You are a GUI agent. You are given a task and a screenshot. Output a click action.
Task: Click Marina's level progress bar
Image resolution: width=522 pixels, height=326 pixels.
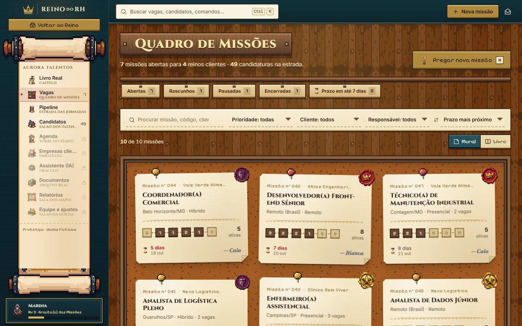(63, 318)
